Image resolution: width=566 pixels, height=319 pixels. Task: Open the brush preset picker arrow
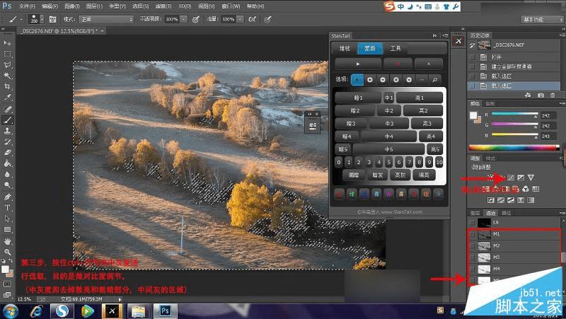coord(42,19)
